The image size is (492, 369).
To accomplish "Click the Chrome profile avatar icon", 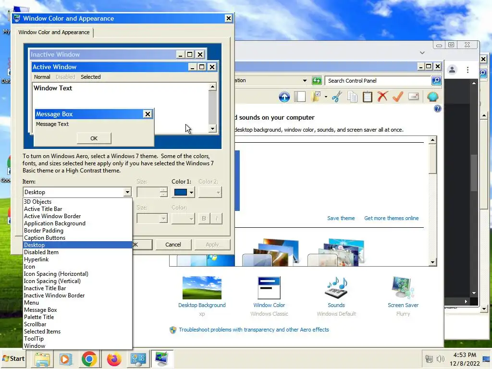I will (452, 70).
